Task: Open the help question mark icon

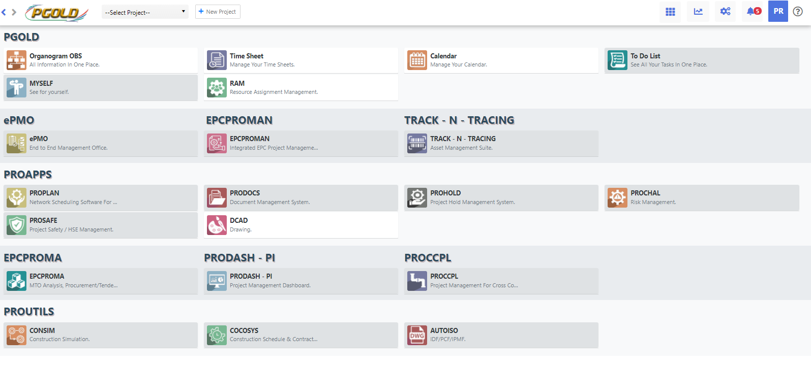Action: pyautogui.click(x=798, y=11)
